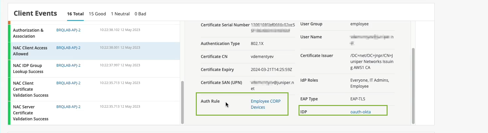Click the Auth Rule label
The image size is (488, 133).
point(210,101)
